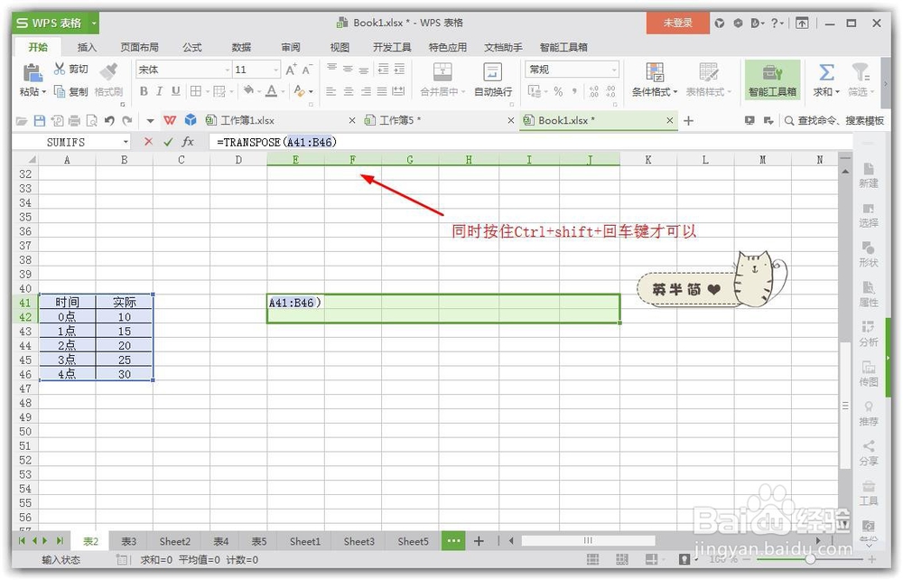Click the Σ 求和 sum icon

tap(827, 70)
